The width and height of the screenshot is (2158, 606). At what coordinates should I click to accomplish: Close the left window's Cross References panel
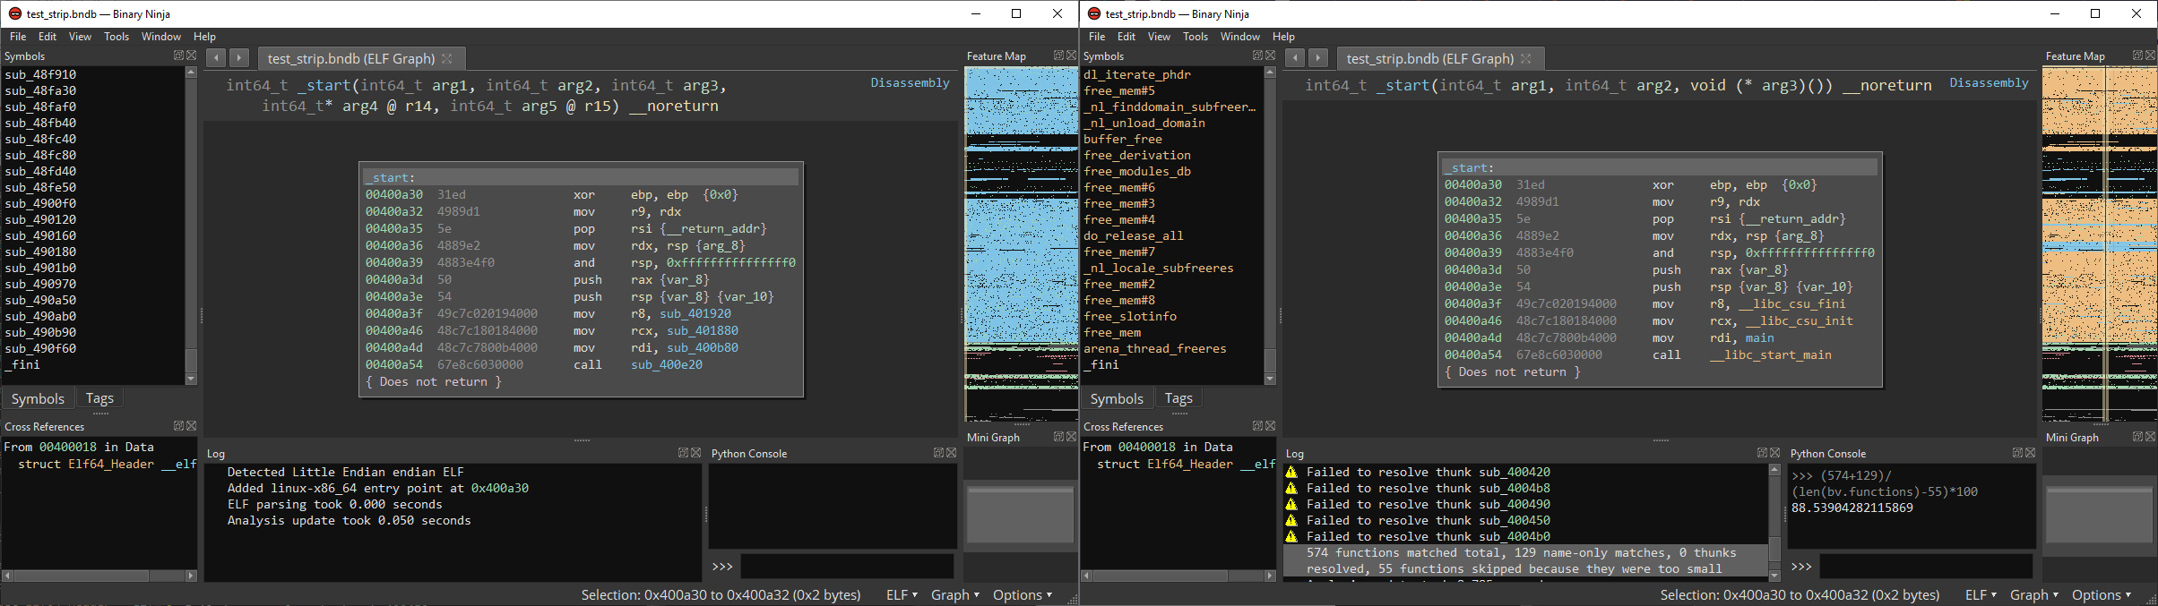(191, 426)
